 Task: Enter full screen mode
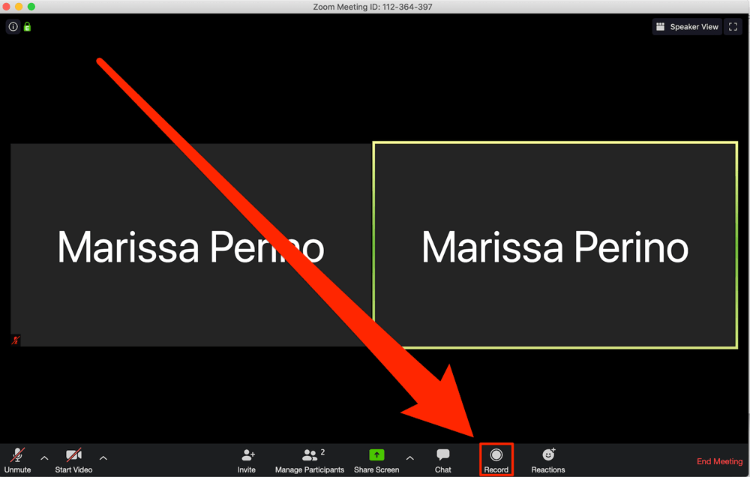coord(733,27)
